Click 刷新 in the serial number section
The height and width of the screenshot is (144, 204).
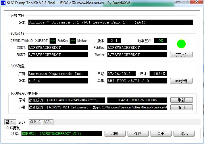click(181, 100)
